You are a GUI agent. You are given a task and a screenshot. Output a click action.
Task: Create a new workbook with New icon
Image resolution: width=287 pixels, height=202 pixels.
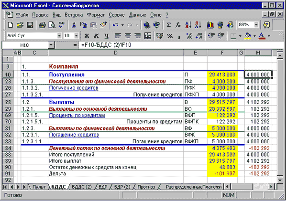(10, 25)
